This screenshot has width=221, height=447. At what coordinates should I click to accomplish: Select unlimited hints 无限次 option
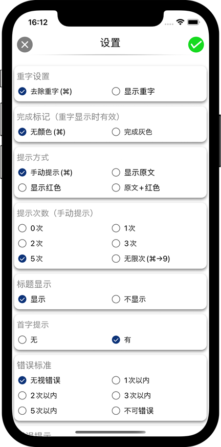click(x=141, y=259)
